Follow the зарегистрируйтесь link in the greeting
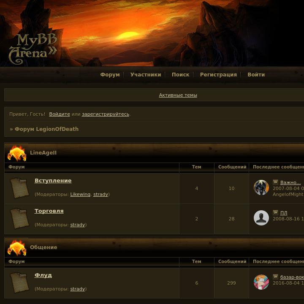Viewport: 304px width, 304px height. click(106, 114)
